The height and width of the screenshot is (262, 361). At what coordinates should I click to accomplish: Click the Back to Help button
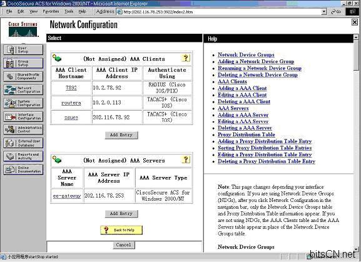pyautogui.click(x=121, y=230)
